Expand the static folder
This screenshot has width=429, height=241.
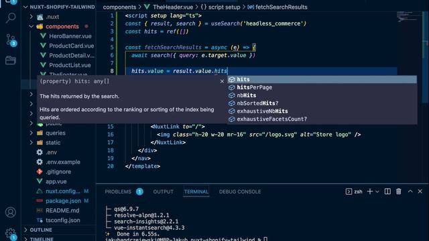tap(32, 143)
